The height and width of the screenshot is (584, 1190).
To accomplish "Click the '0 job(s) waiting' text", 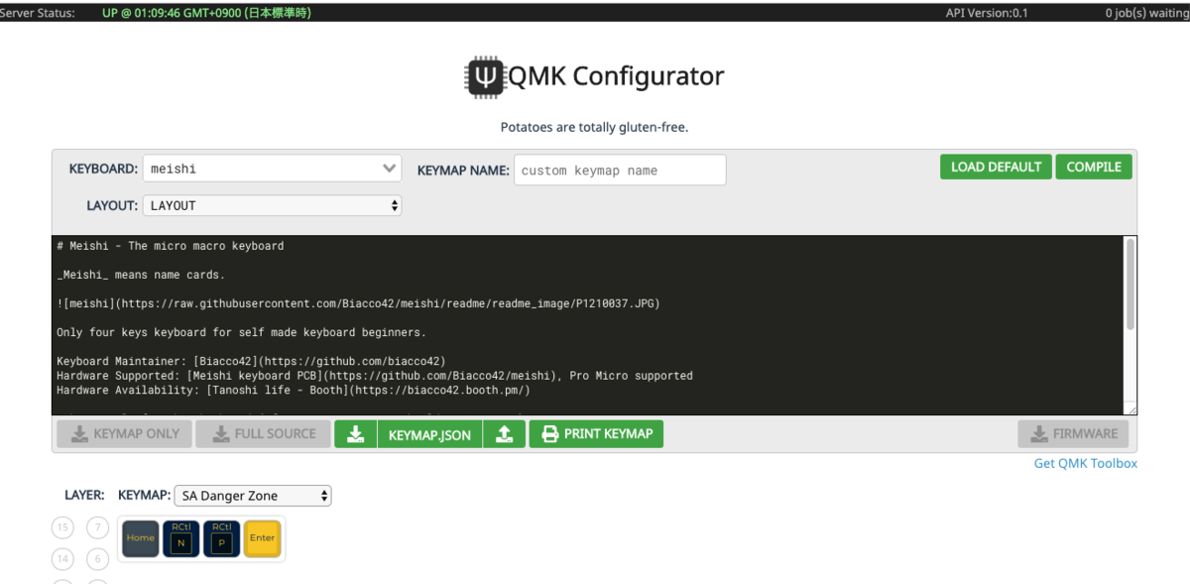I will [x=1147, y=13].
